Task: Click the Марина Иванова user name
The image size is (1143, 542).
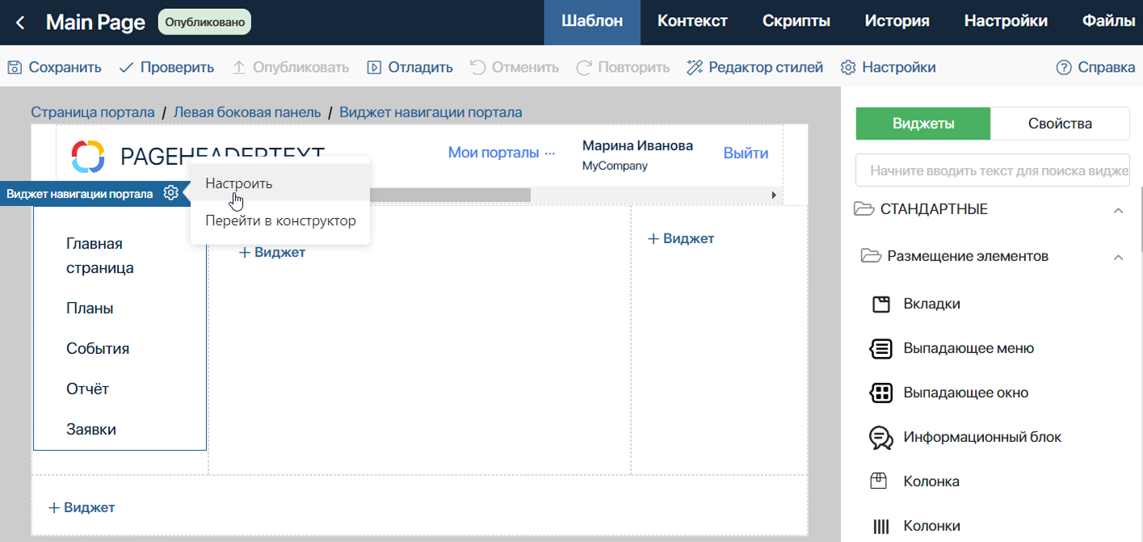Action: click(x=637, y=146)
